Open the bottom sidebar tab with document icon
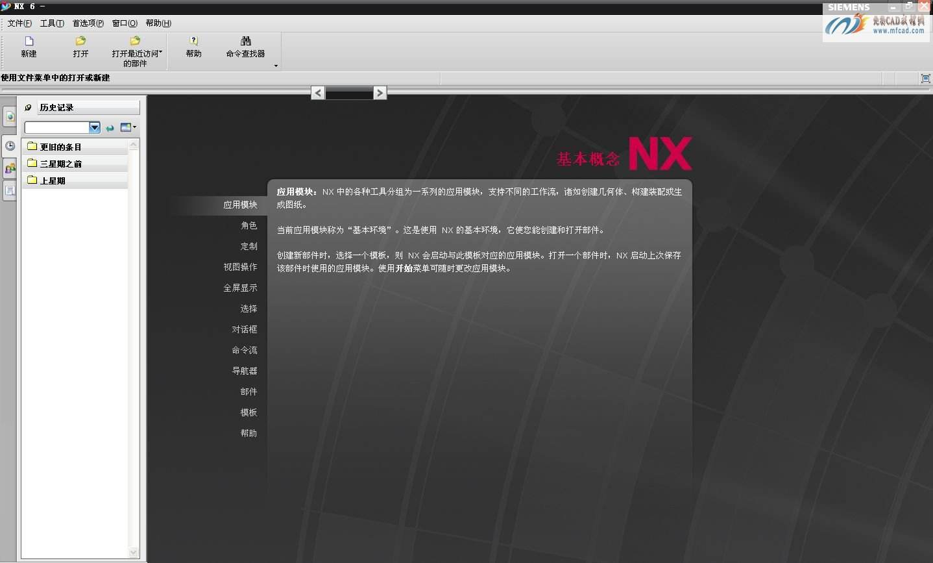The width and height of the screenshot is (933, 563). point(10,190)
